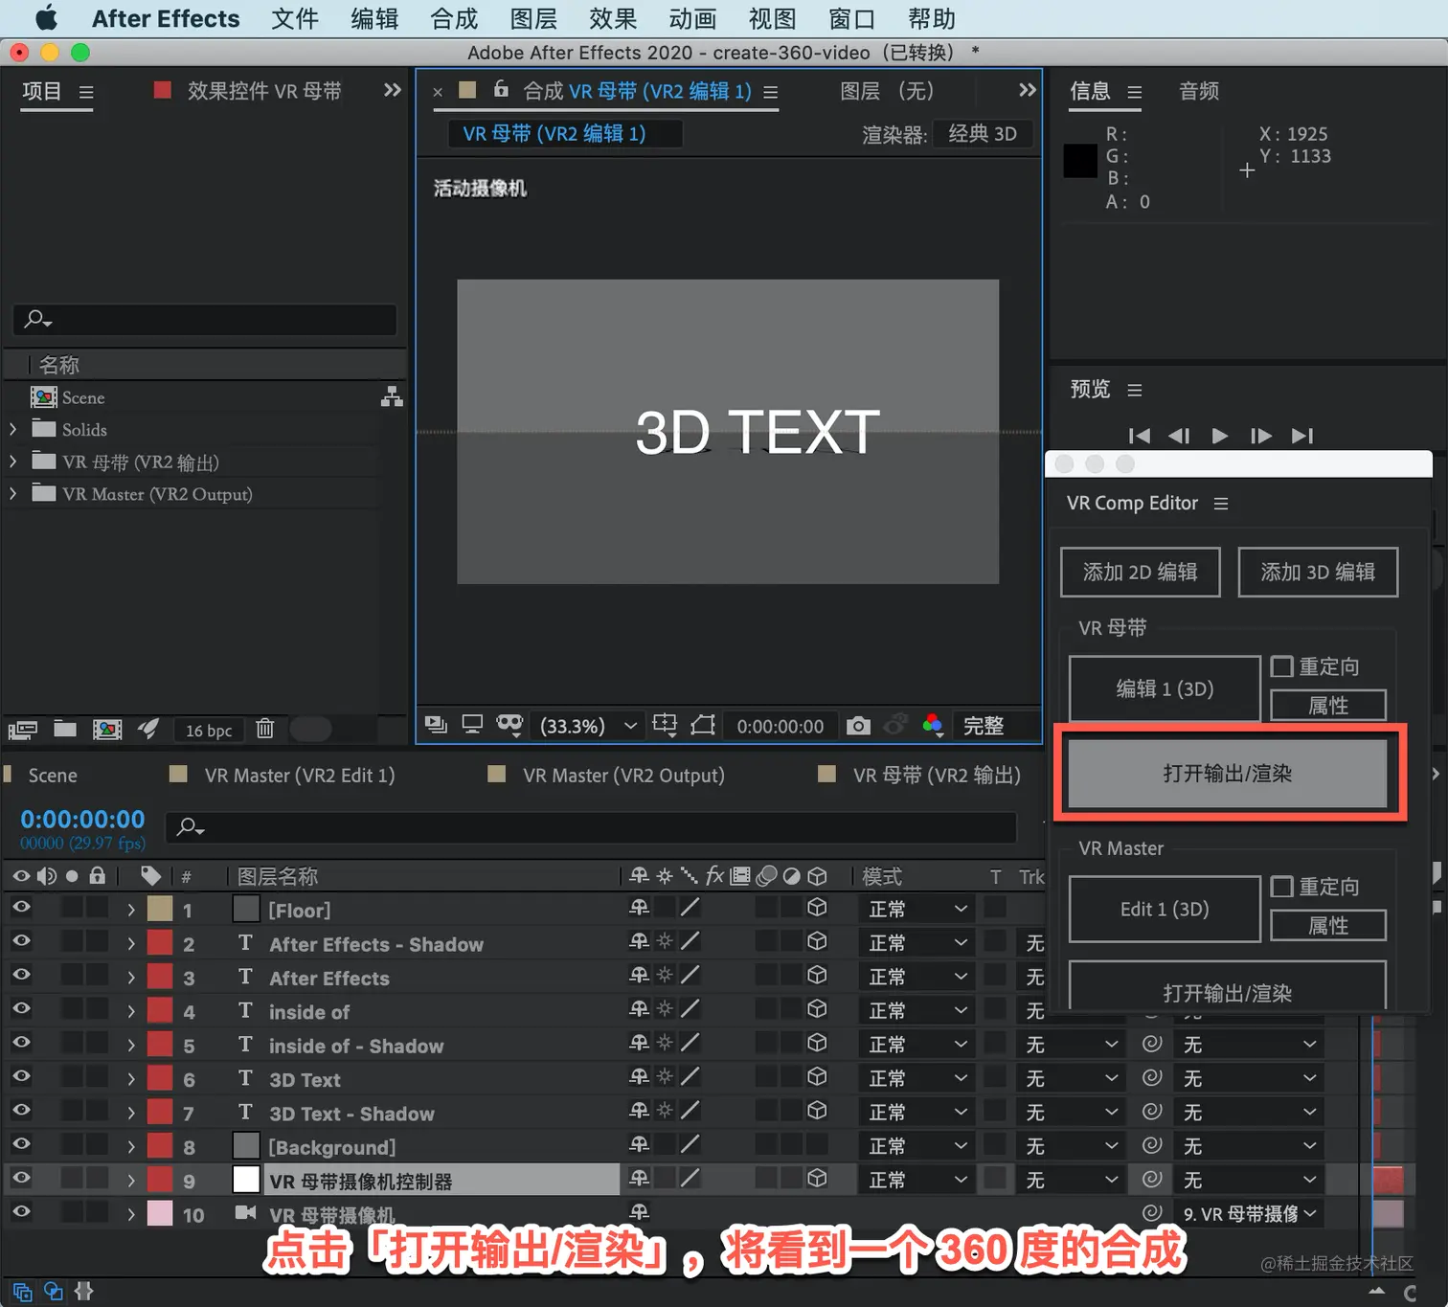Open the blending mode dropdown for the [Floor] layer
The height and width of the screenshot is (1307, 1448).
(x=917, y=909)
